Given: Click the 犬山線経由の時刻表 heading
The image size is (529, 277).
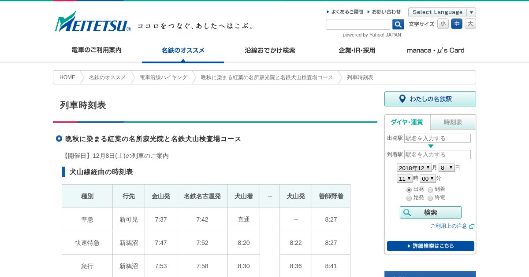Looking at the screenshot, I should 101,172.
